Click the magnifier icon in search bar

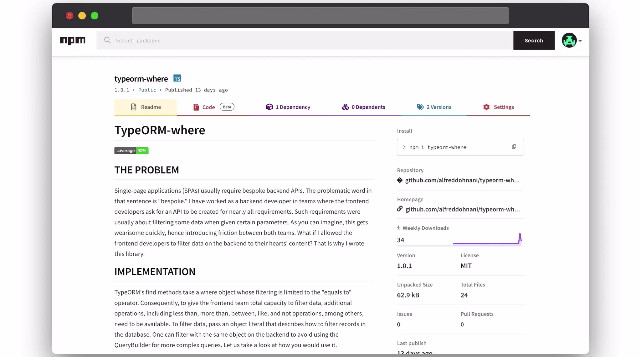coord(107,40)
